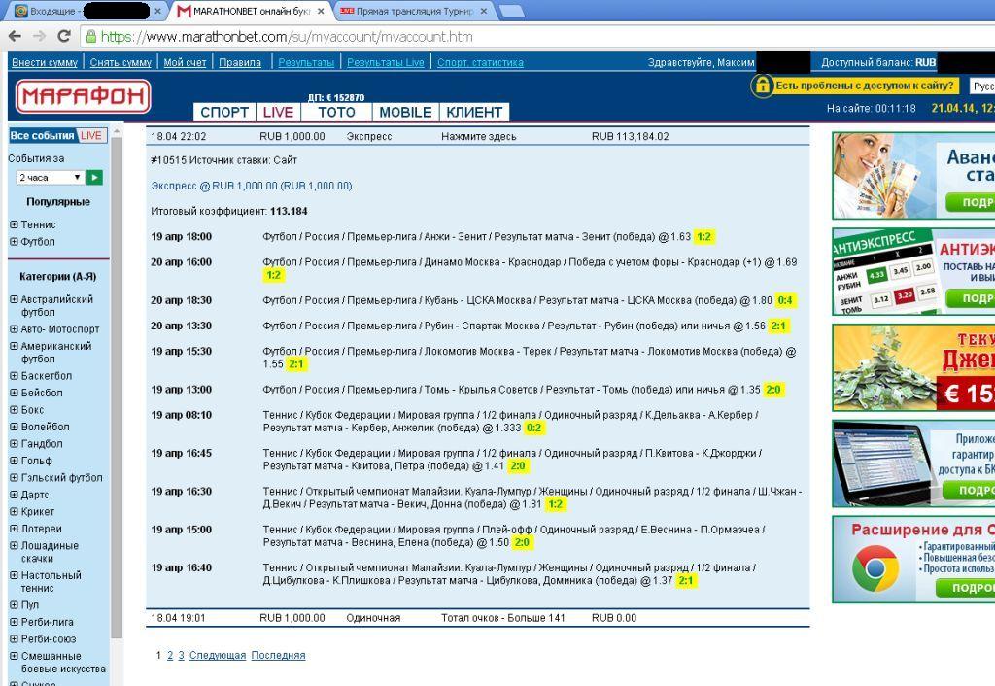Image resolution: width=995 pixels, height=686 pixels.
Task: Expand the Крикет category
Action: coord(14,511)
